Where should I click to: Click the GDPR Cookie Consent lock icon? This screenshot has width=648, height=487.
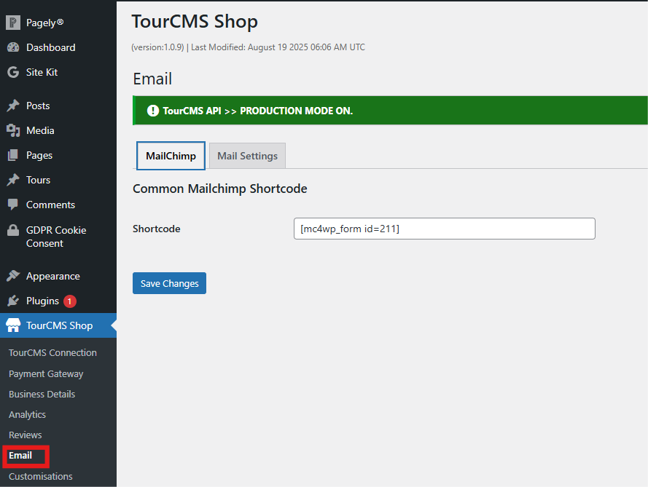click(13, 230)
